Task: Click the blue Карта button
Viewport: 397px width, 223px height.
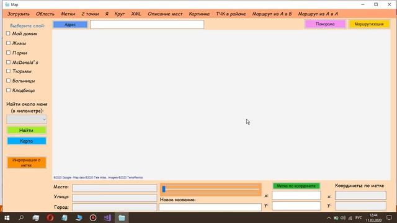Action: [x=27, y=141]
